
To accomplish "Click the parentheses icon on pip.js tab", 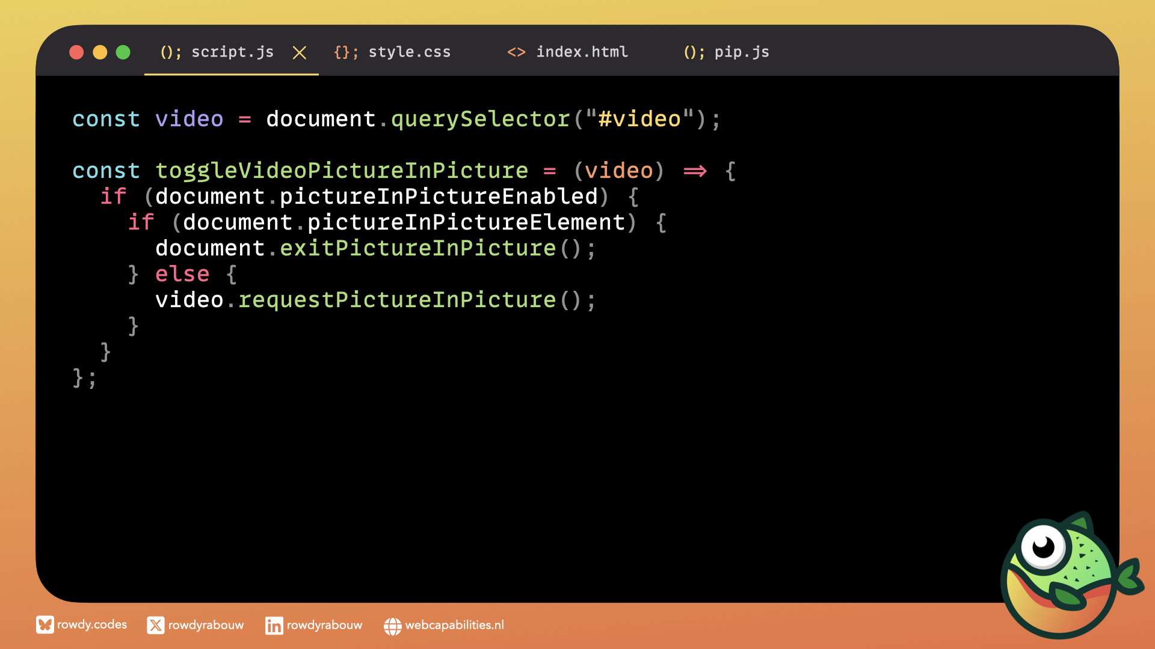I will [x=694, y=52].
